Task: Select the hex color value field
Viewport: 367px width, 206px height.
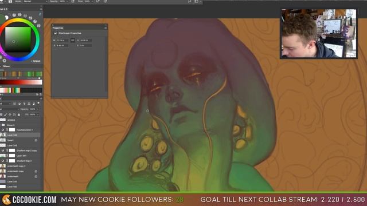Action: point(37,61)
